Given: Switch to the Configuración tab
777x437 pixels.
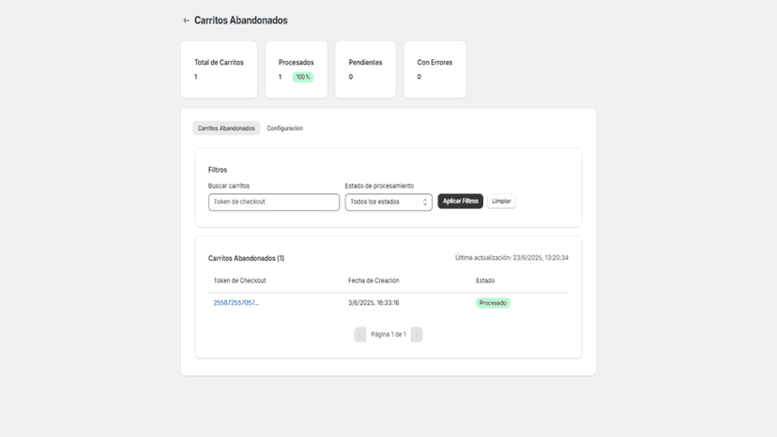Looking at the screenshot, I should coord(285,128).
